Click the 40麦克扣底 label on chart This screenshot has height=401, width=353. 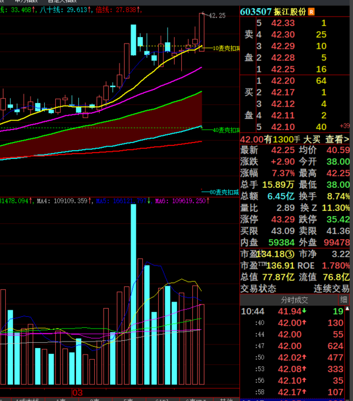[225, 130]
